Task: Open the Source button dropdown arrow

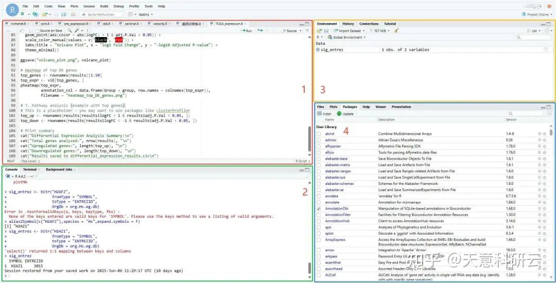Action: click(x=300, y=31)
